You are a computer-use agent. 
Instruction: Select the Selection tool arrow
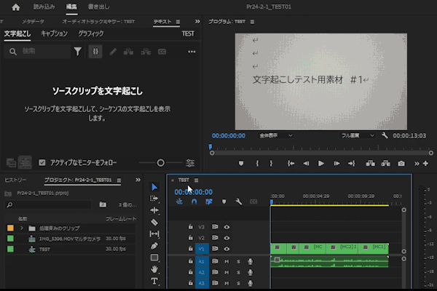154,187
